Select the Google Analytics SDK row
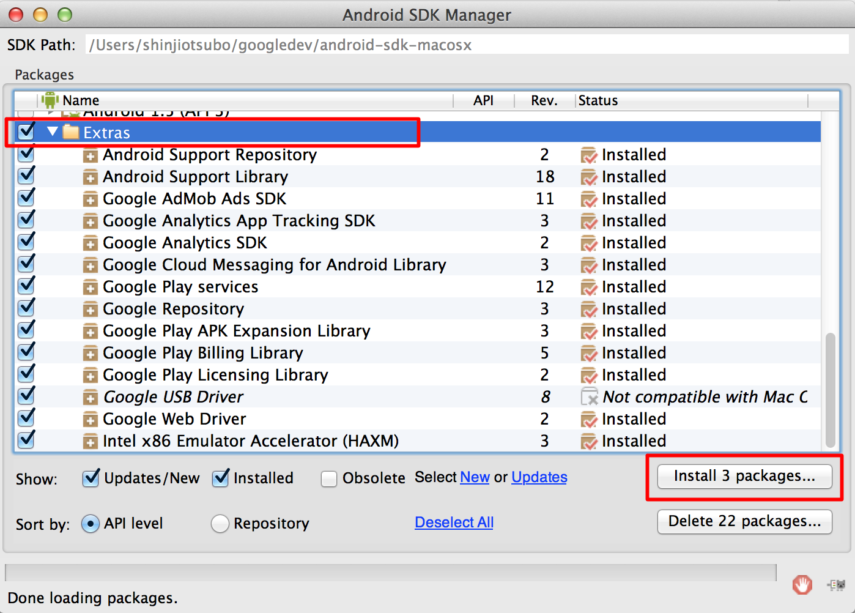855x613 pixels. coord(417,243)
